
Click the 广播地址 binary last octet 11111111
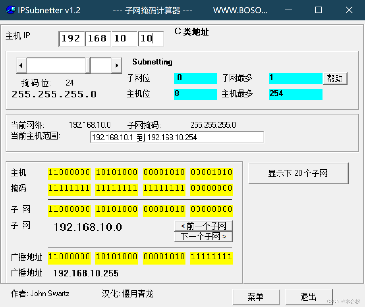coord(211,258)
